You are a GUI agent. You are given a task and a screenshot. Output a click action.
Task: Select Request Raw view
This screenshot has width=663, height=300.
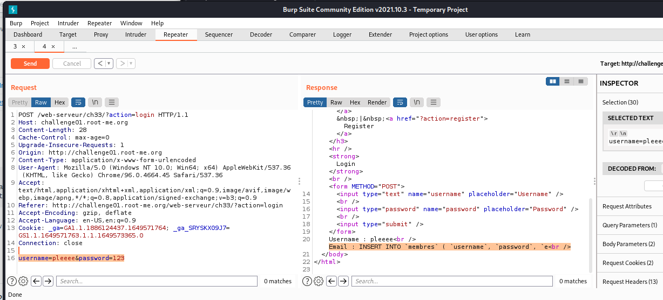41,102
